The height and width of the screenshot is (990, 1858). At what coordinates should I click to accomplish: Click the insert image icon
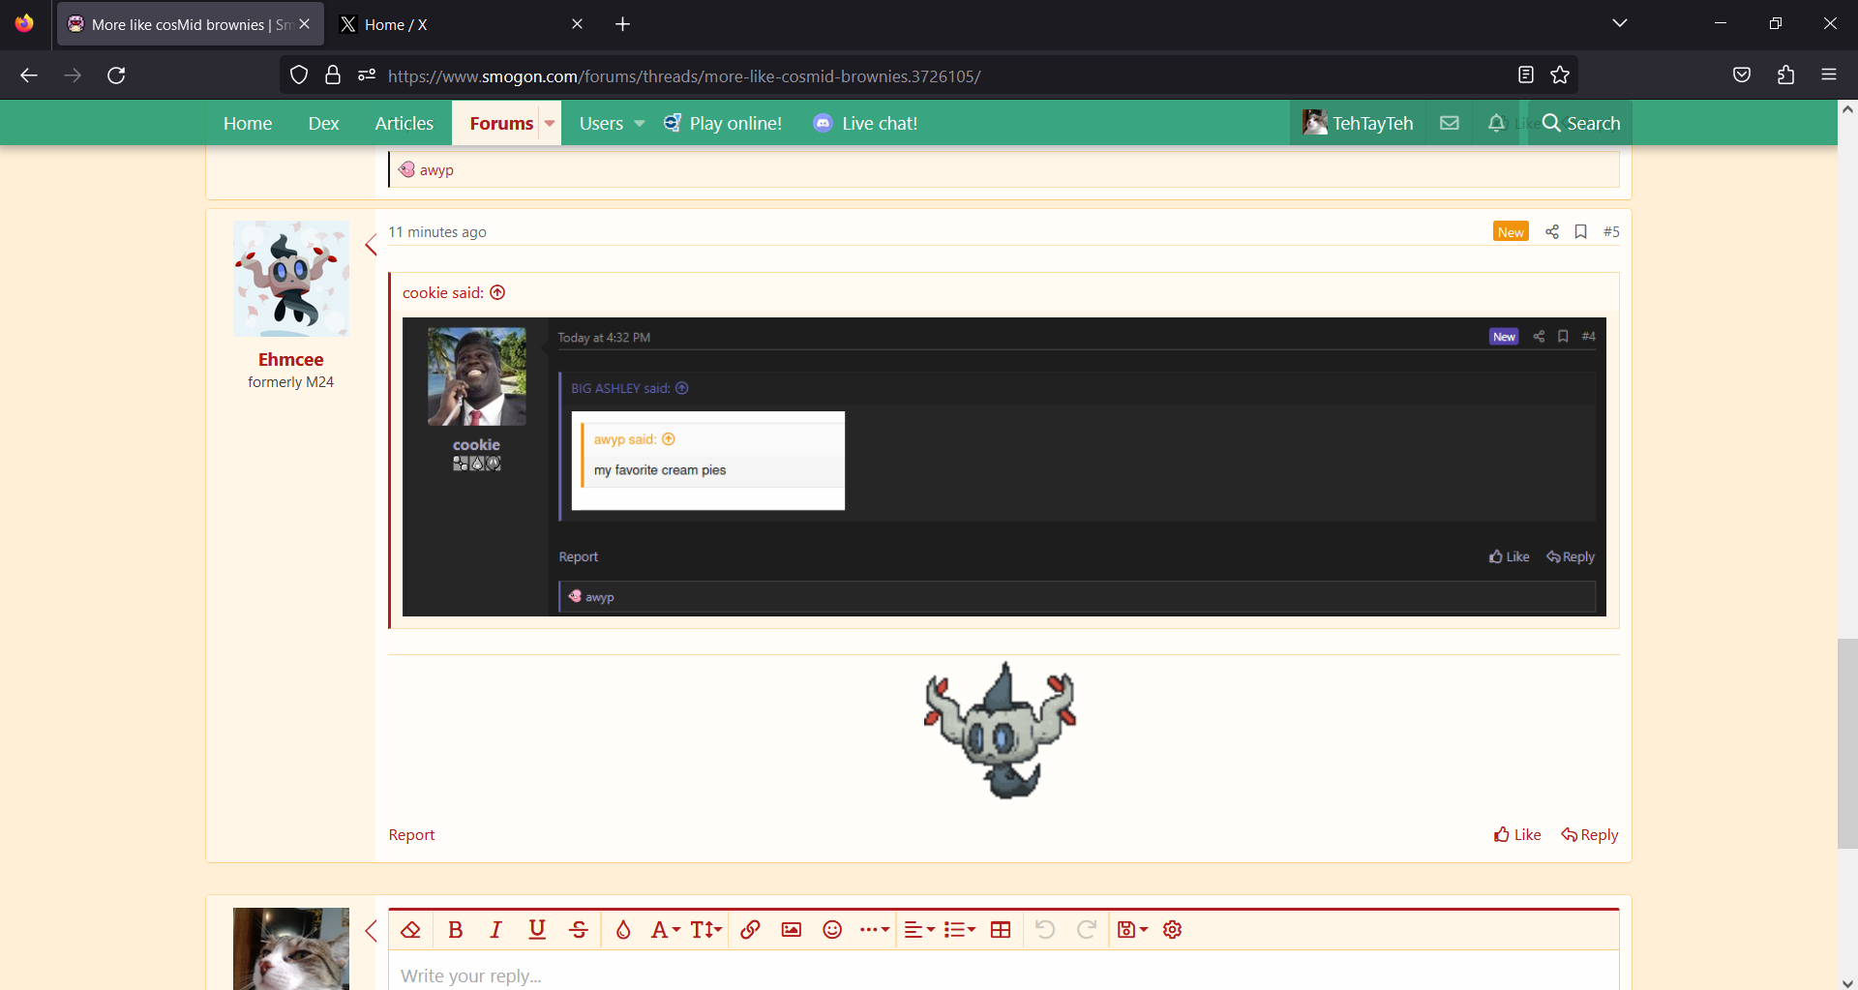pyautogui.click(x=792, y=930)
